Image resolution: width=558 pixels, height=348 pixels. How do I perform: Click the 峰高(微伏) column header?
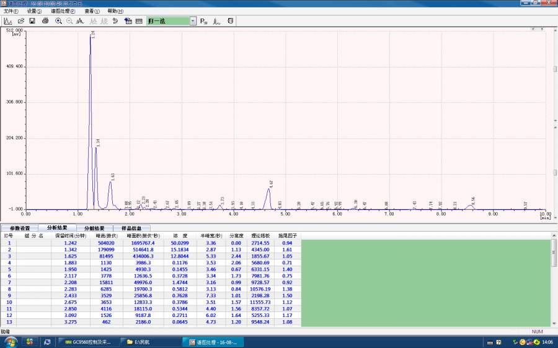coord(107,236)
